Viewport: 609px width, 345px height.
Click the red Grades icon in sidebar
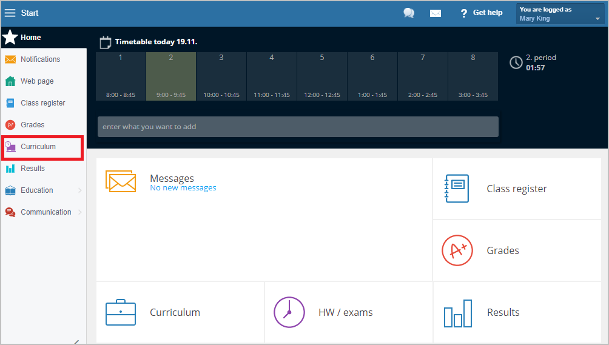click(10, 124)
